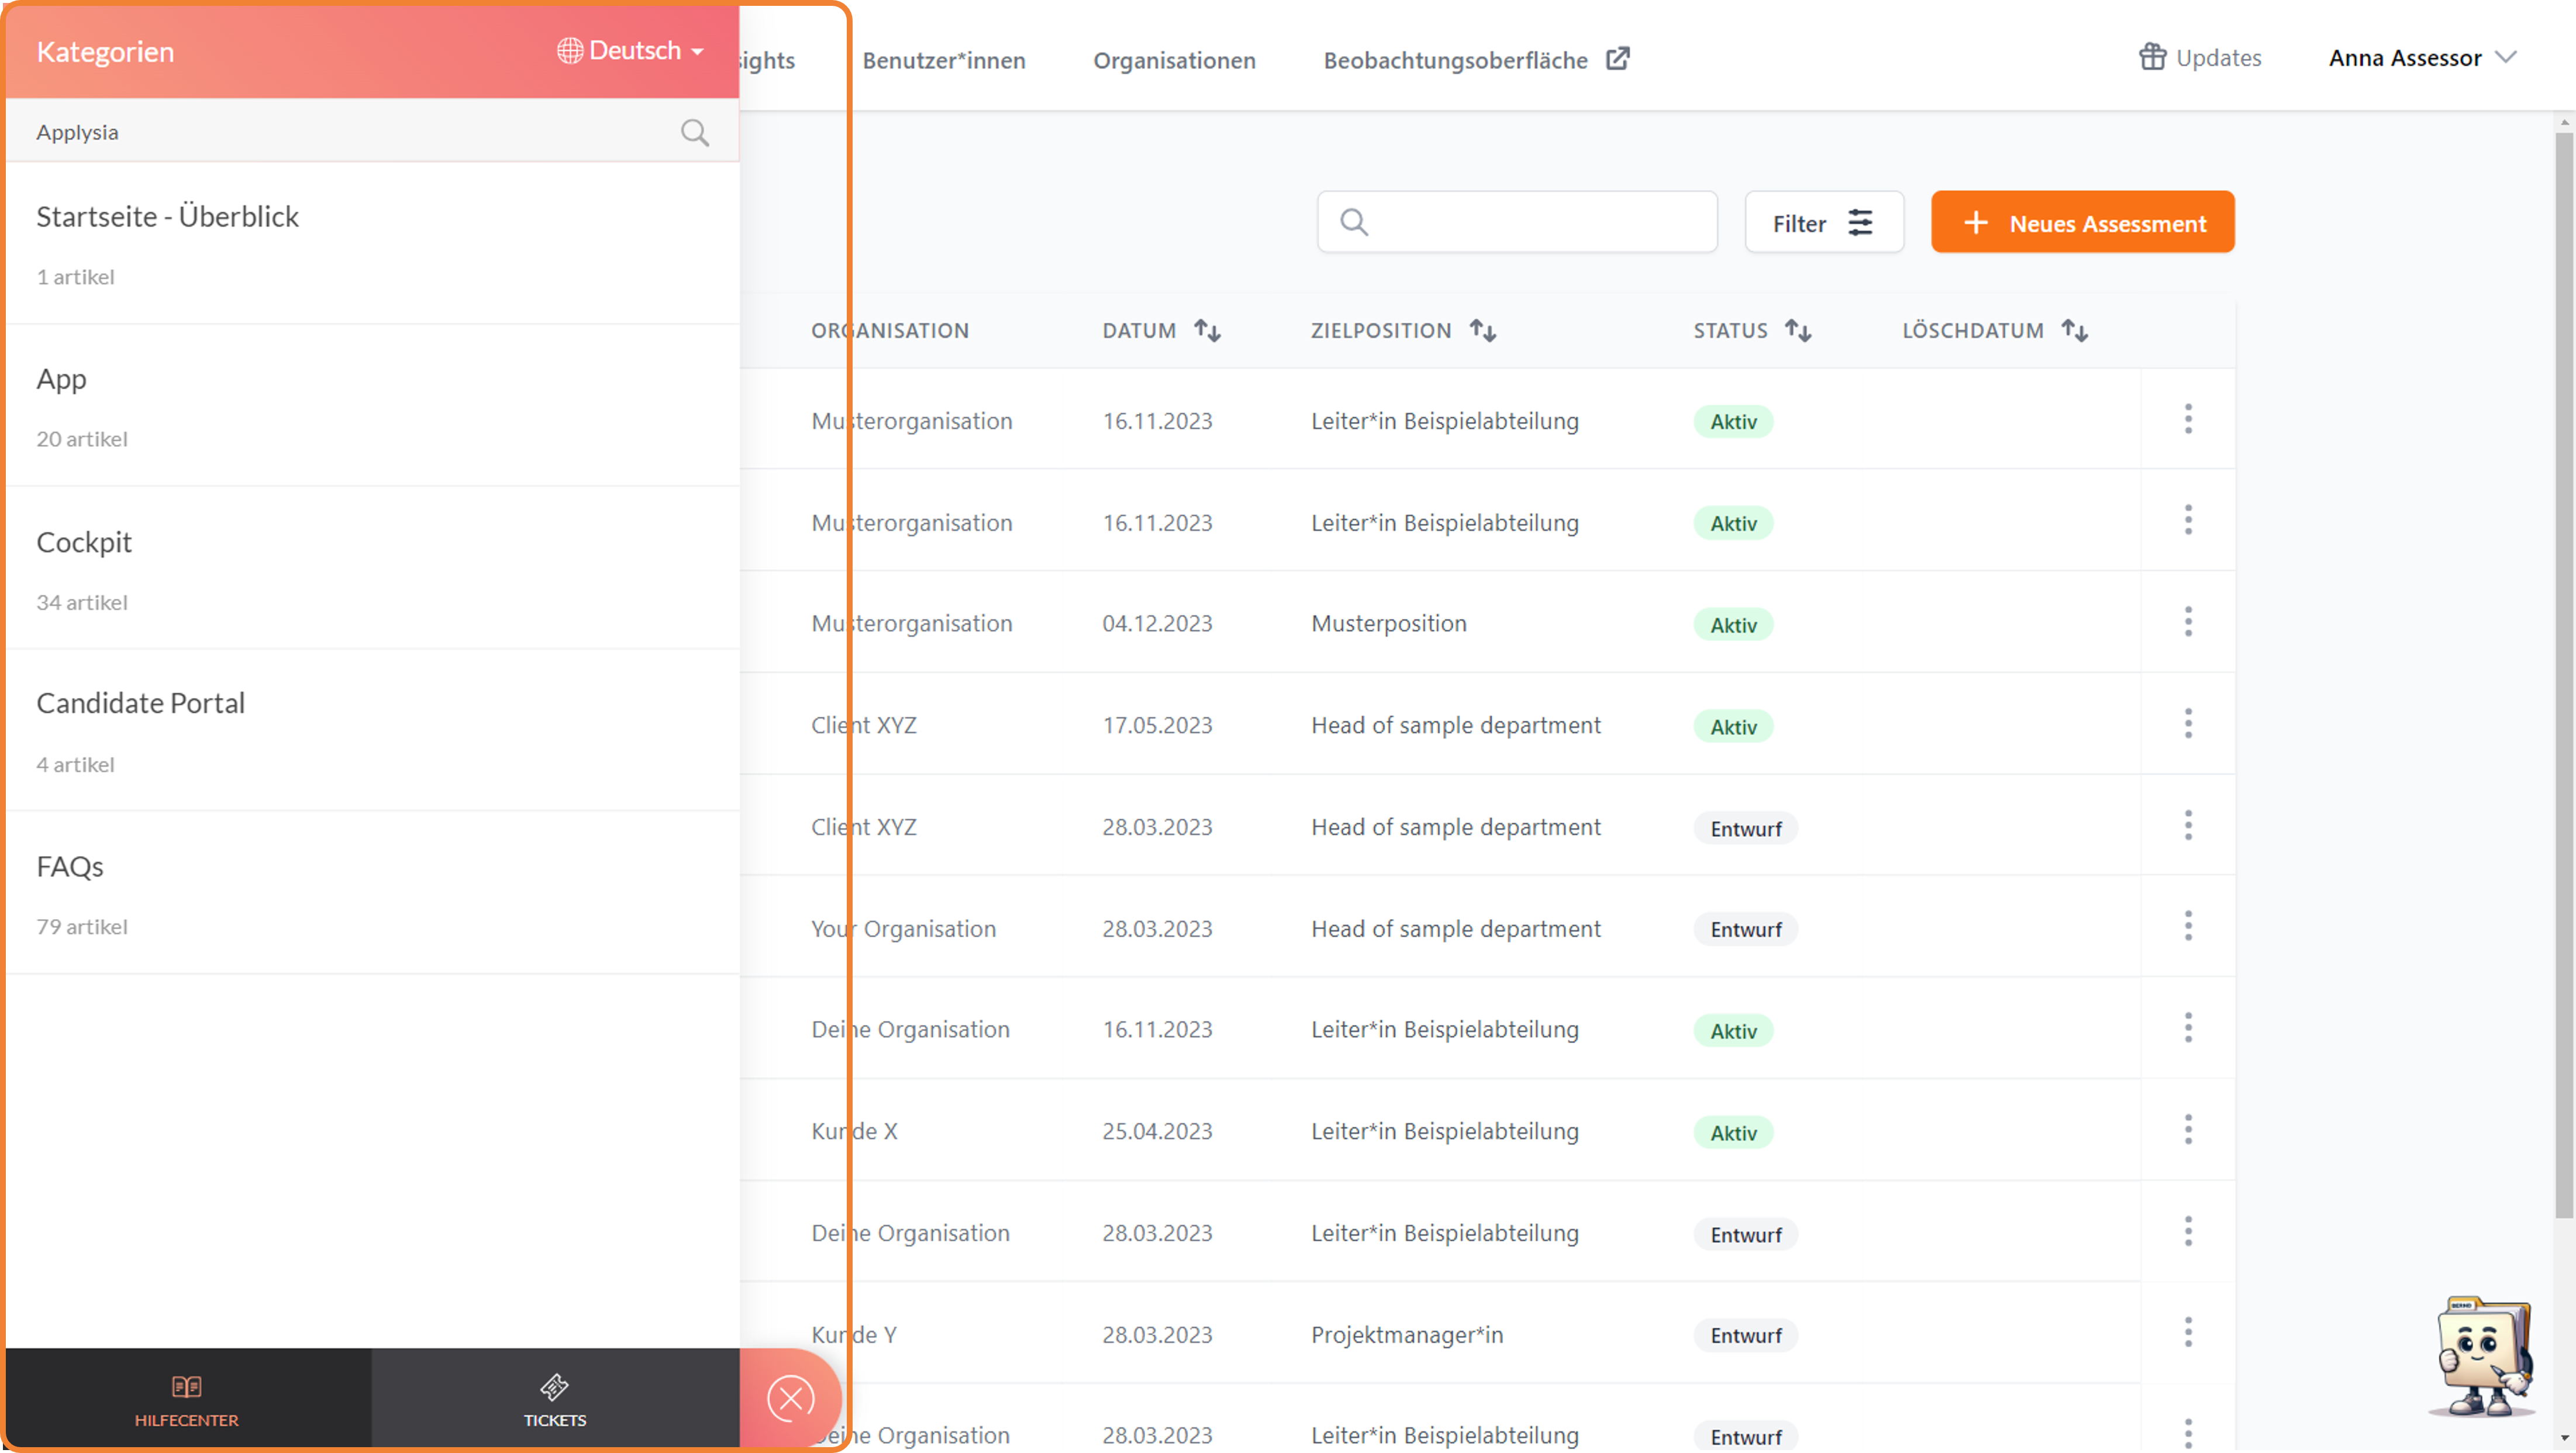
Task: Create a Neues Assessment
Action: coord(2082,222)
